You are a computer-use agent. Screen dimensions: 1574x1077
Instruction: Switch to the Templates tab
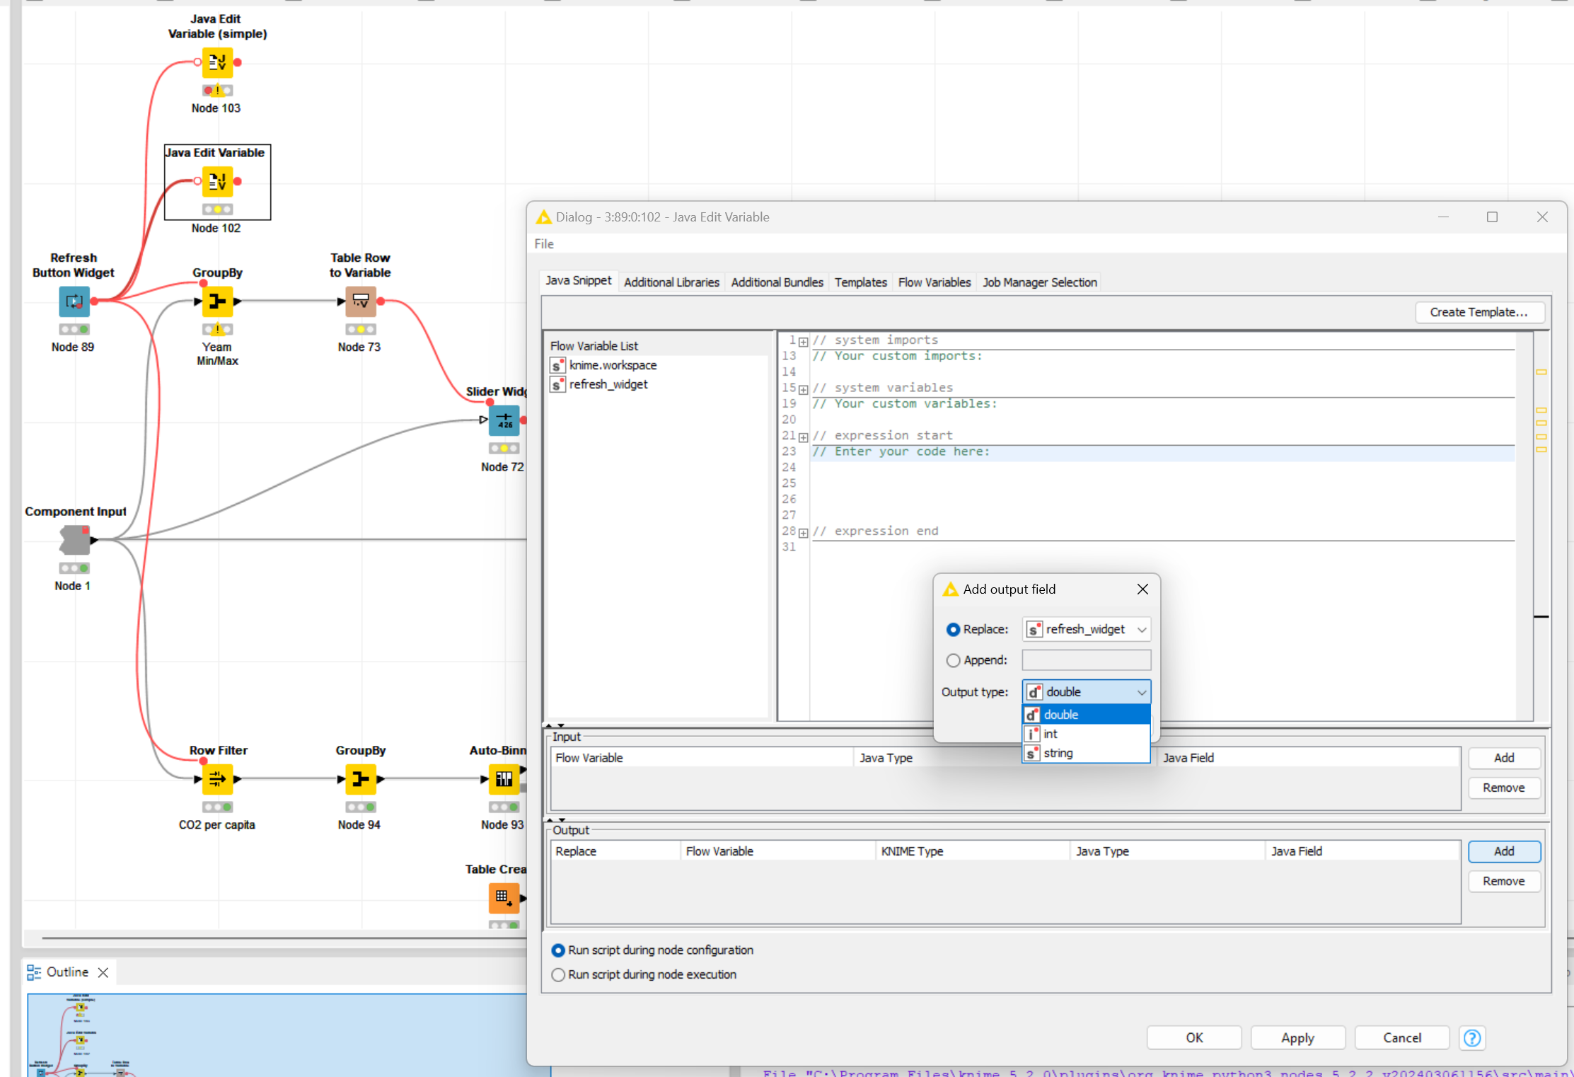pyautogui.click(x=860, y=282)
